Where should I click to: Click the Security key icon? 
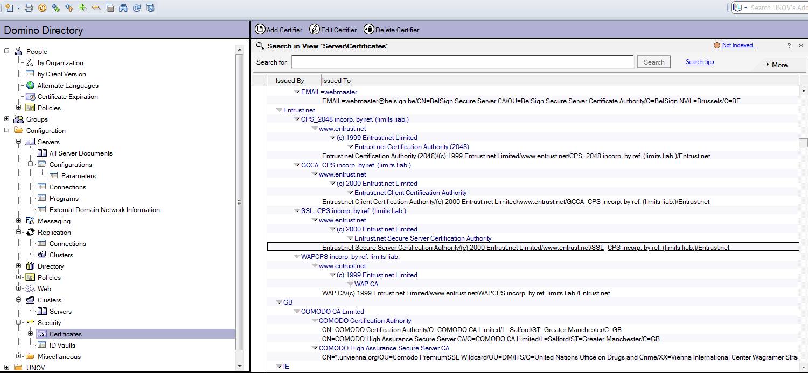coord(30,322)
